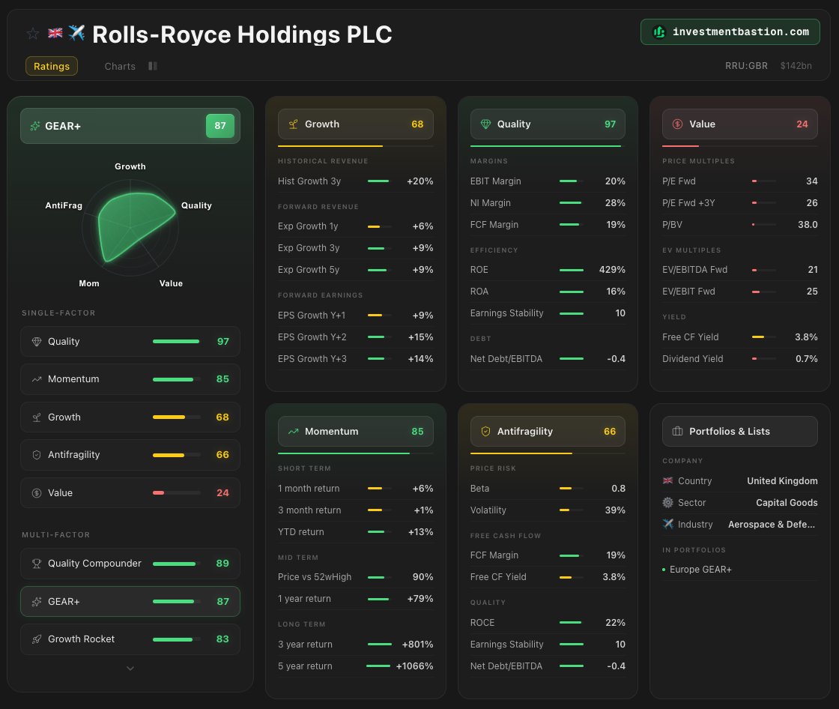Click the Sector gear icon
This screenshot has width=839, height=709.
[667, 503]
